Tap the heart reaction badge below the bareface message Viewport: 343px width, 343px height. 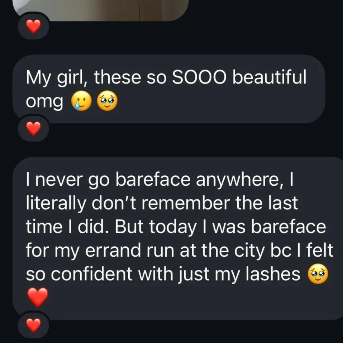tap(33, 325)
